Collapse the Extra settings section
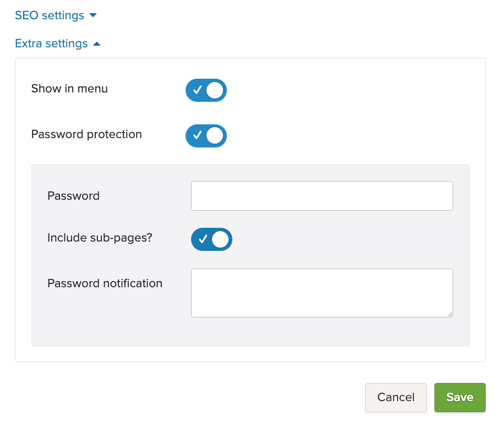500x427 pixels. 51,43
